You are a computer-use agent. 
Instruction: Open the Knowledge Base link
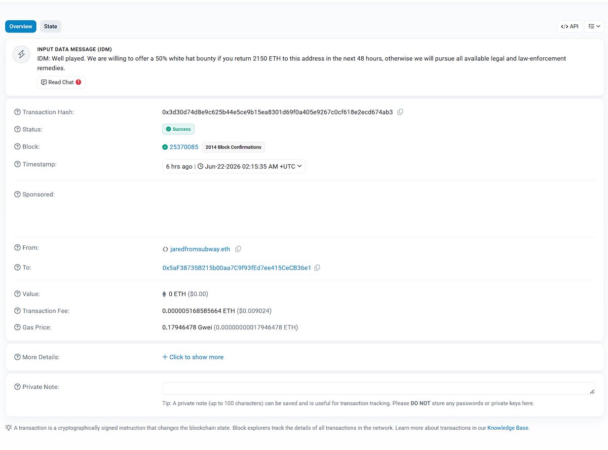pos(508,428)
